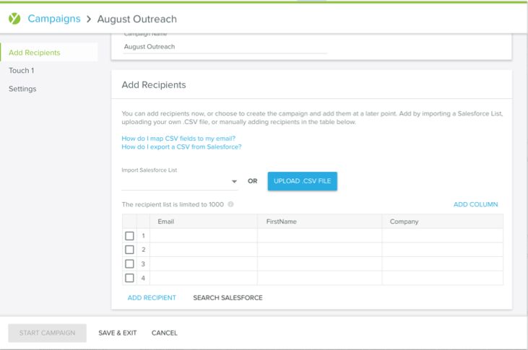Click SAVE & EXIT
The height and width of the screenshot is (350, 528).
pos(118,333)
